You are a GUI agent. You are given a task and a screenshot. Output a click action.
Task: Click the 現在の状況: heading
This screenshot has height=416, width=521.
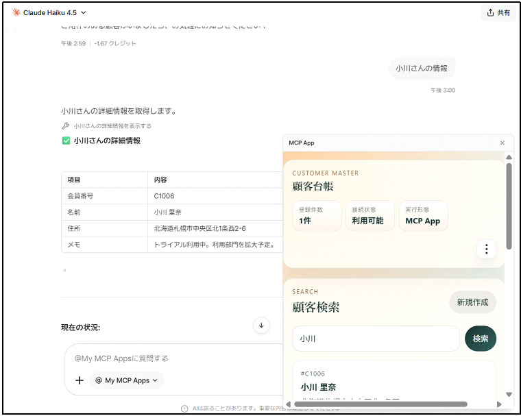[80, 328]
